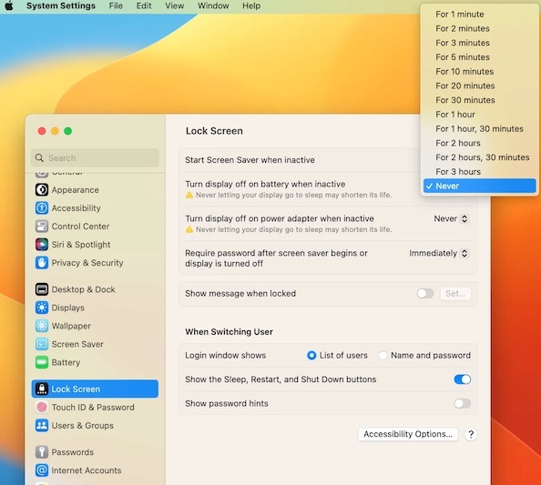Open the Help menu
Image resolution: width=541 pixels, height=485 pixels.
coord(251,5)
